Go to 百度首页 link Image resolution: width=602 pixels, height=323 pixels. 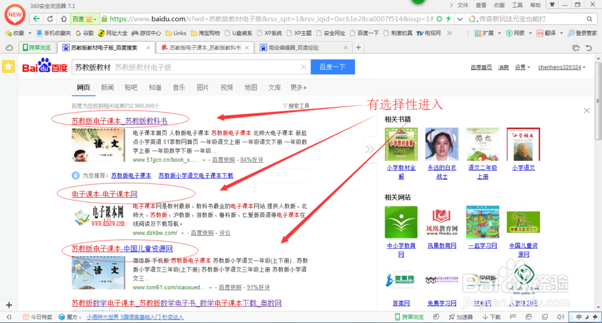point(481,67)
